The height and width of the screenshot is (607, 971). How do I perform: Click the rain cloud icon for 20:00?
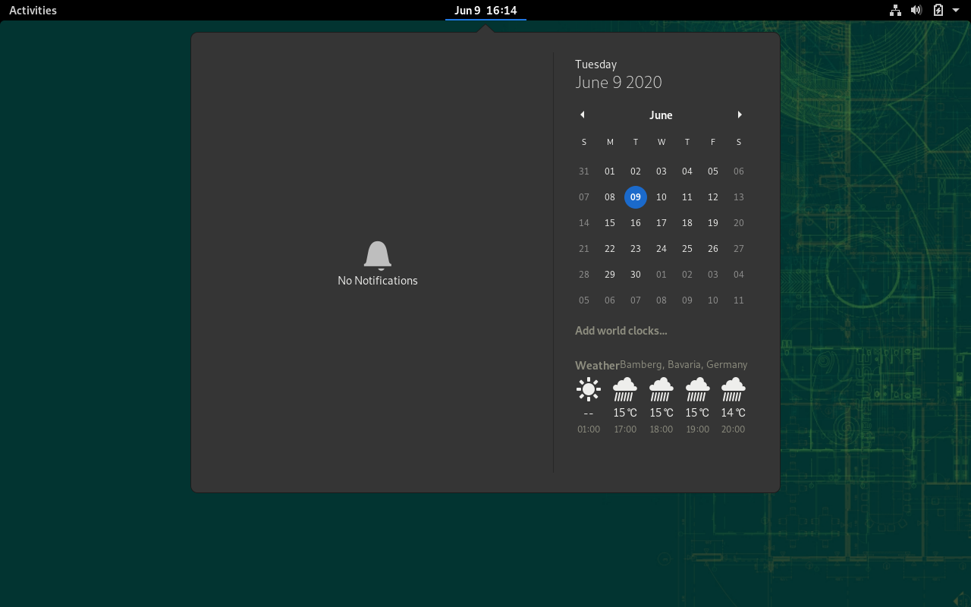733,389
